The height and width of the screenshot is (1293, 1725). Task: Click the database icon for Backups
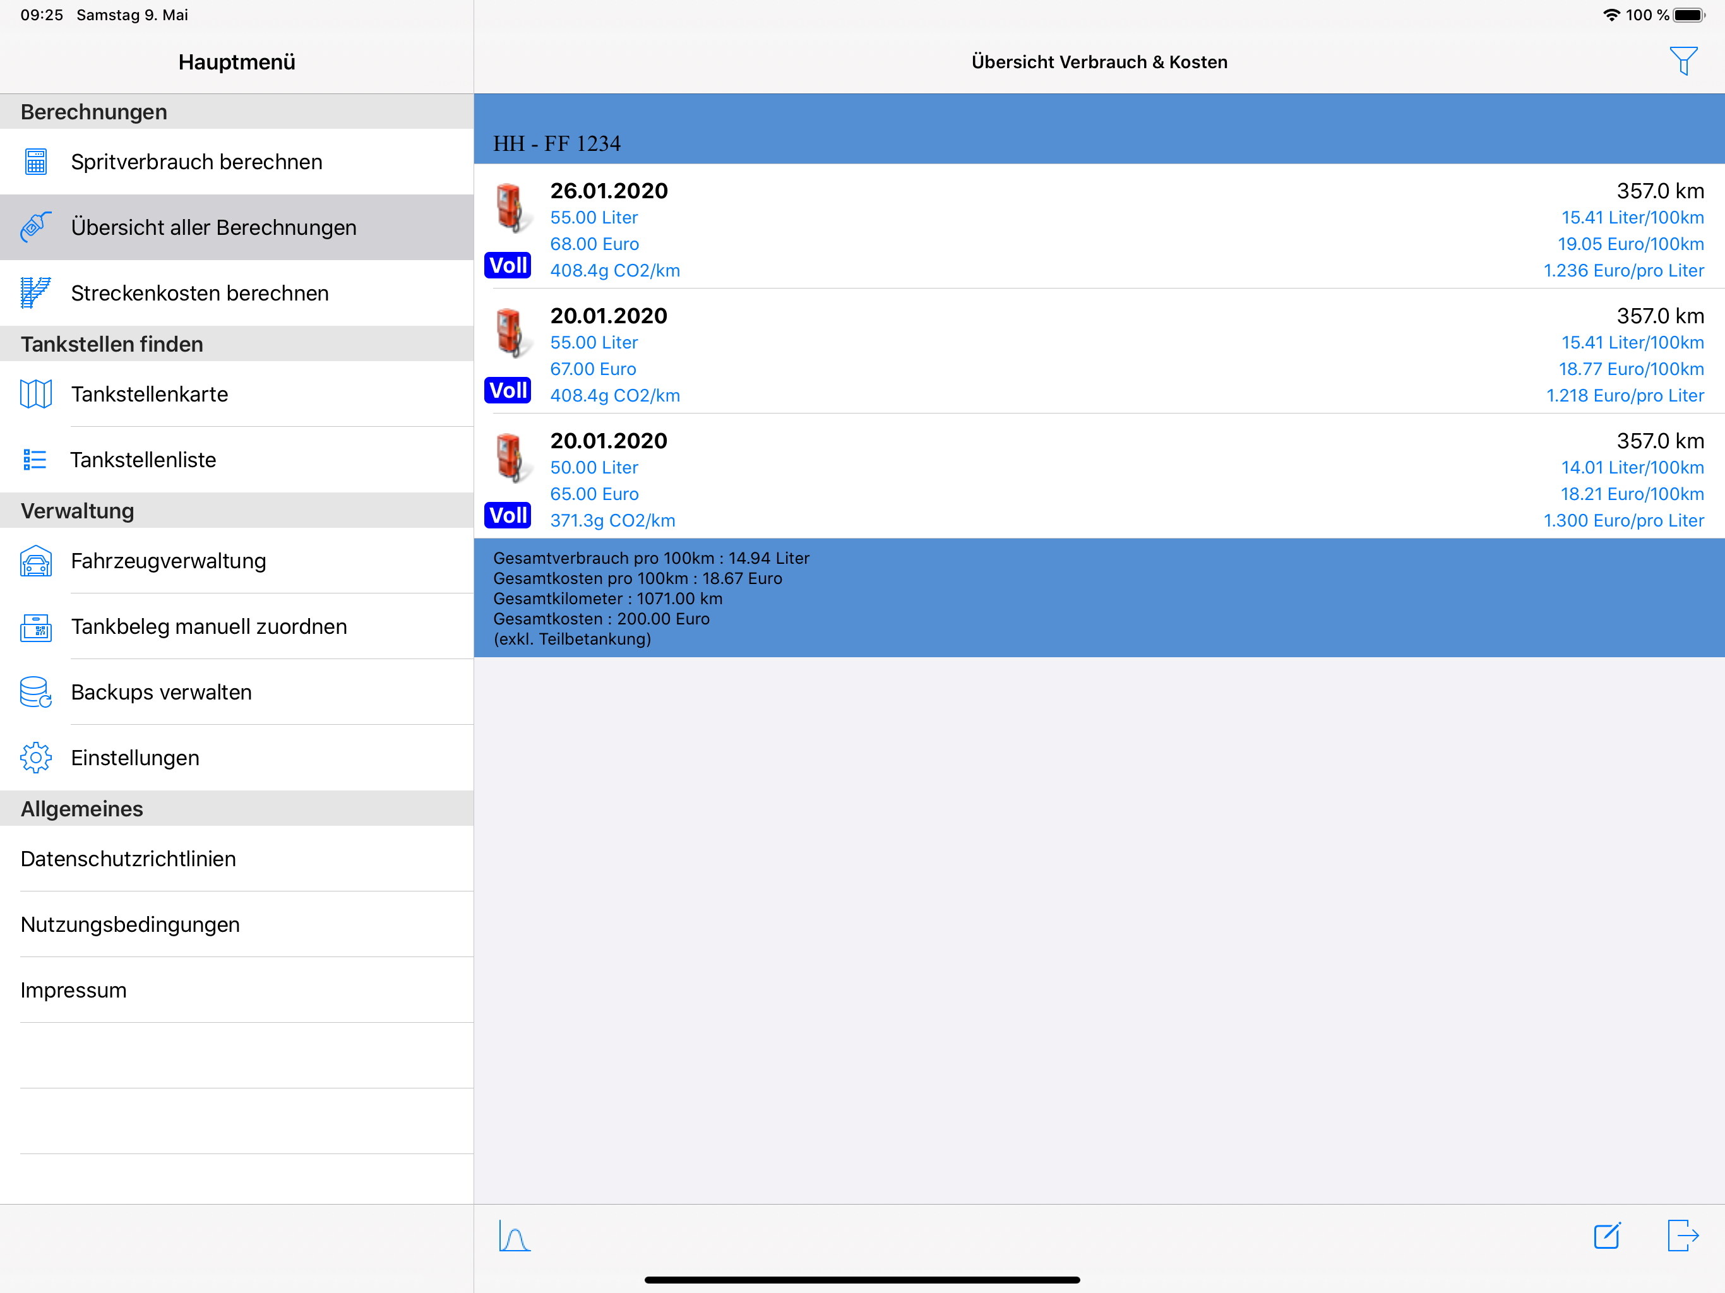pos(36,692)
